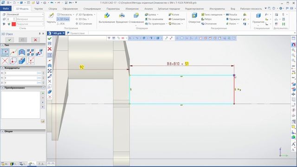Click the Копия (copy) command
The height and width of the screenshot is (167, 297).
point(174,14)
